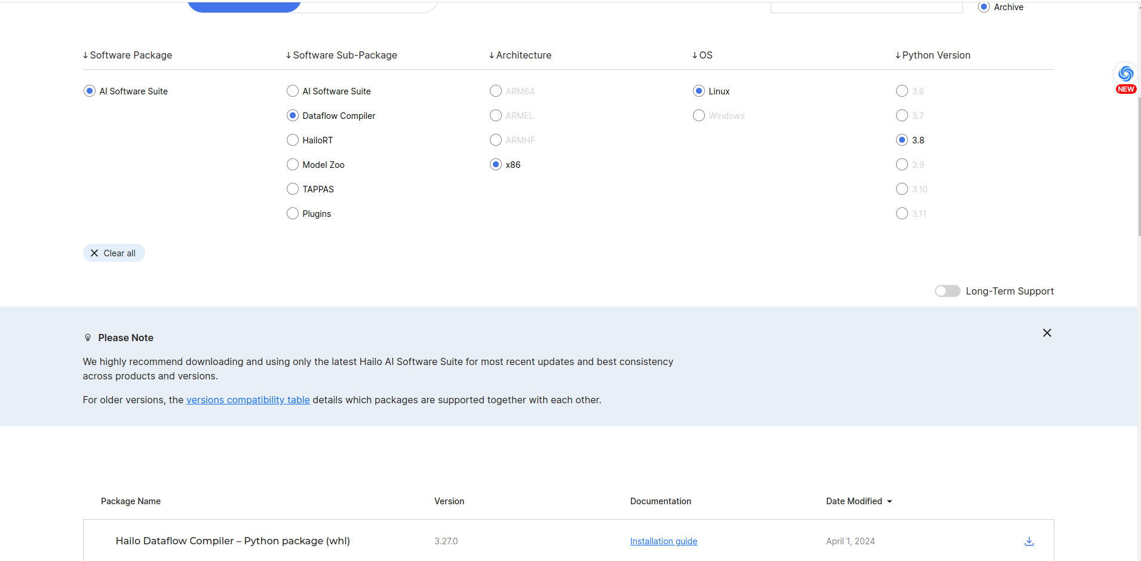Screen dimensions: 1141x561
Task: Click the Documentation column header
Action: (661, 501)
